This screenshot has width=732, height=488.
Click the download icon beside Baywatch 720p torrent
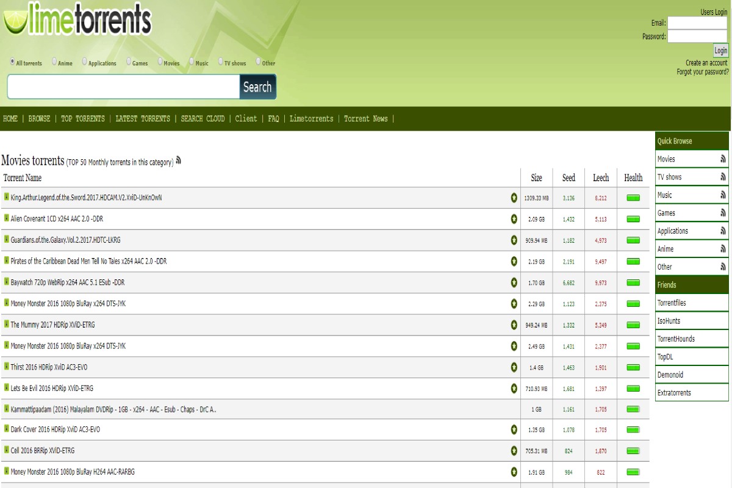6,282
